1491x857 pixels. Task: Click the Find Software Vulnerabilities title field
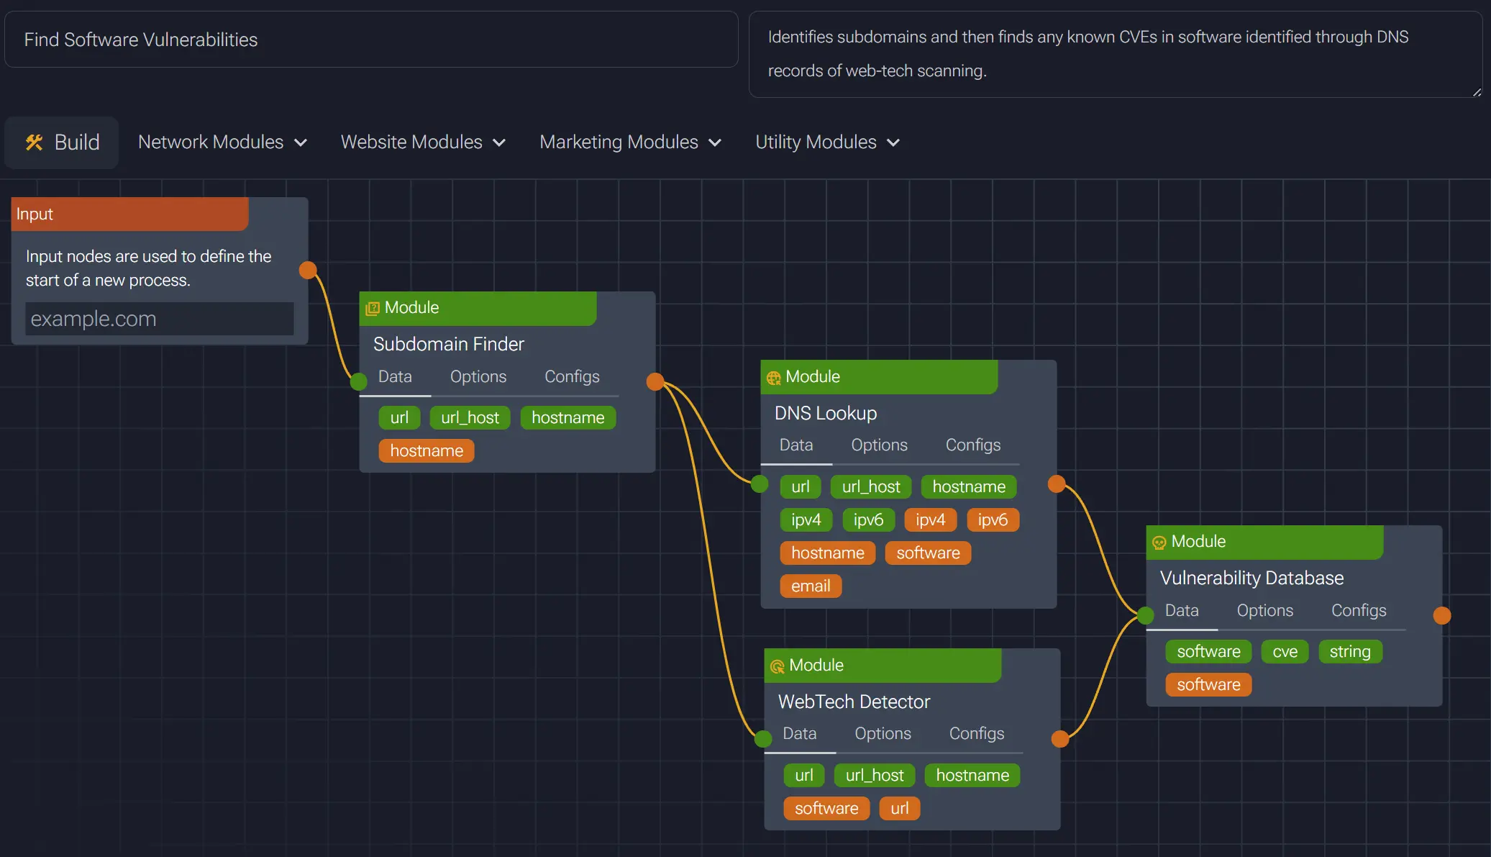click(371, 40)
